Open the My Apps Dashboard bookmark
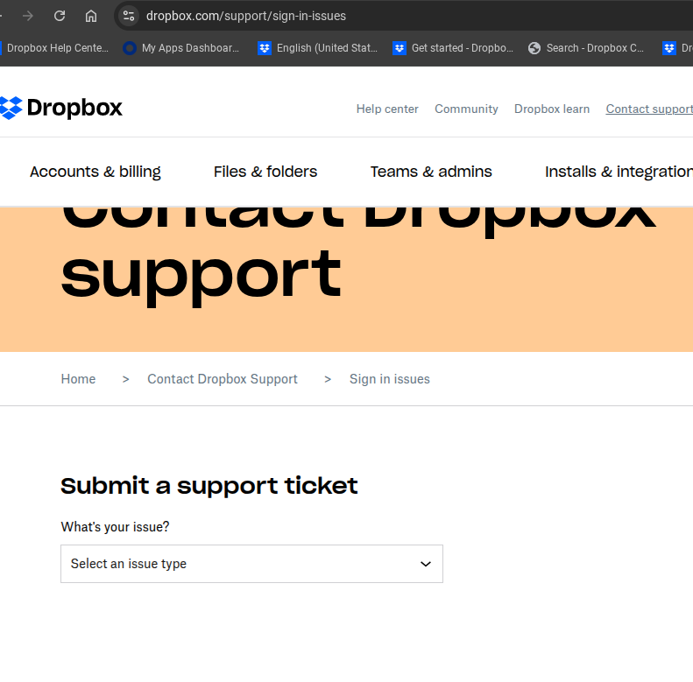693x682 pixels. [181, 47]
